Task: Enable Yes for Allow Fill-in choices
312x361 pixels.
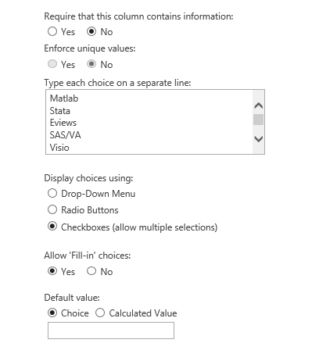Action: pos(52,271)
